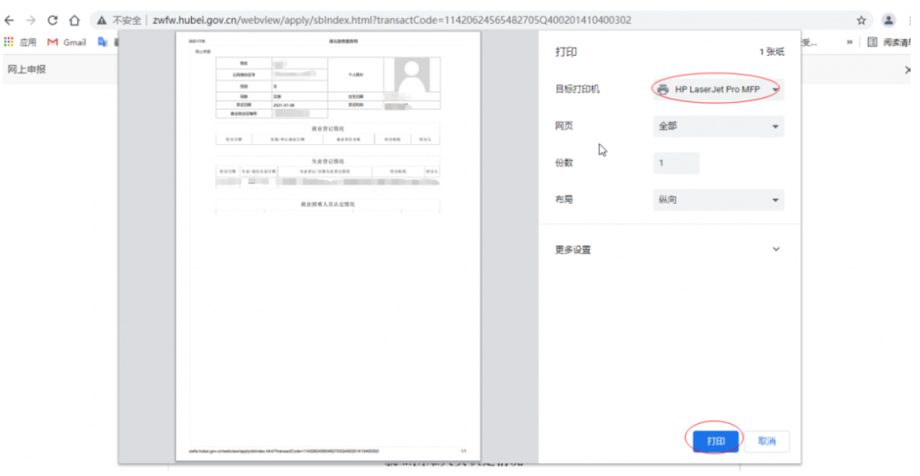Open the browser home page

(74, 20)
